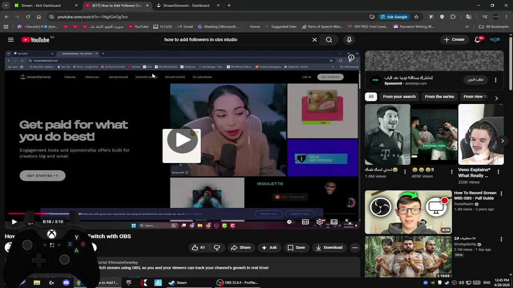Open the GuideRealm channel link
The height and width of the screenshot is (288, 513).
pos(464,204)
